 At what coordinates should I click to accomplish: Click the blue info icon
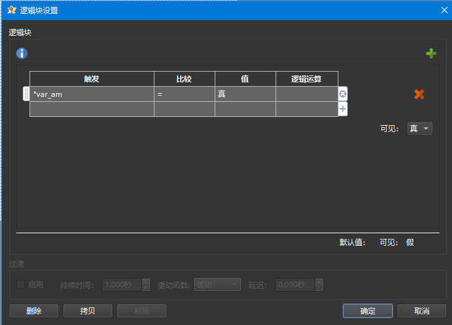(22, 53)
